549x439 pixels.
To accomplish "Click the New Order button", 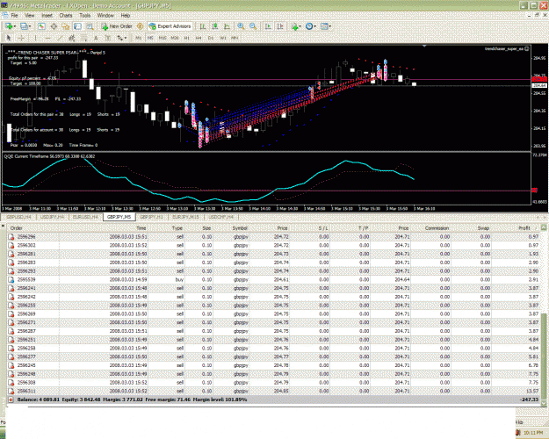I will [x=117, y=26].
